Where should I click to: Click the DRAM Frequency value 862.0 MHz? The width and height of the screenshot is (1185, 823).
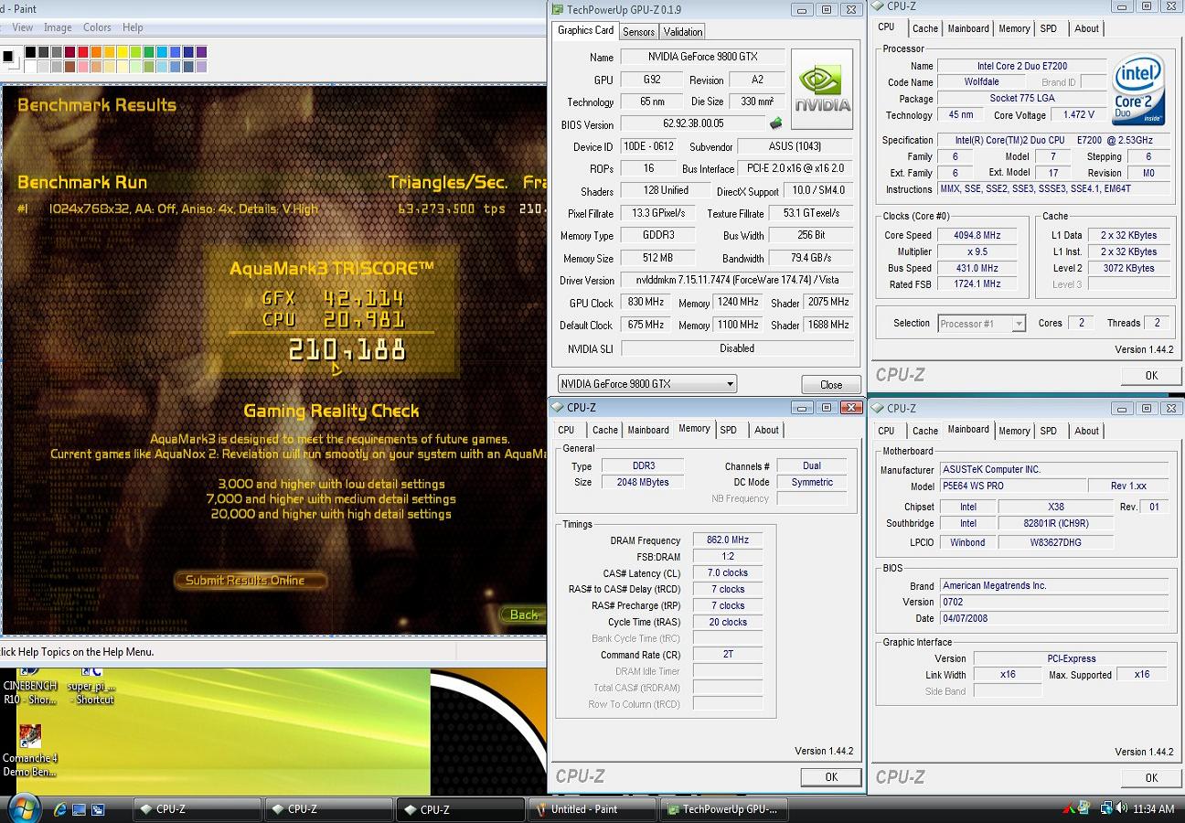[x=728, y=540]
